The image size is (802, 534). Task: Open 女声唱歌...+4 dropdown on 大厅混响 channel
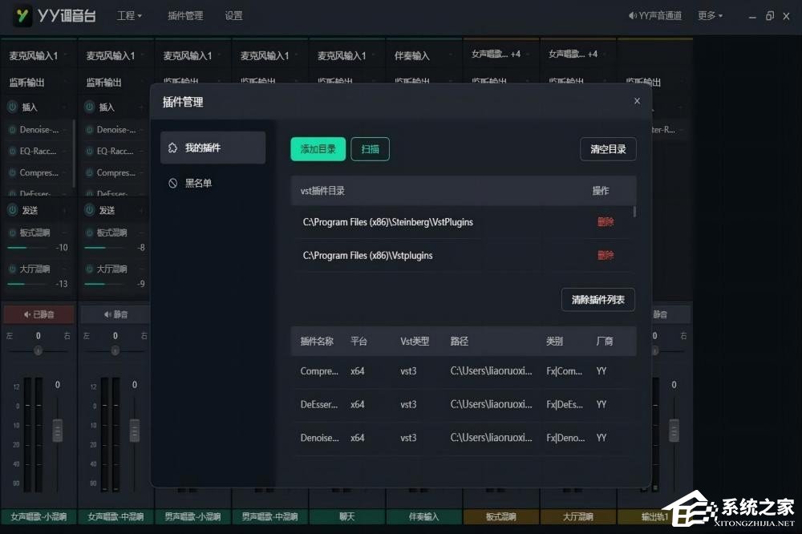[578, 55]
